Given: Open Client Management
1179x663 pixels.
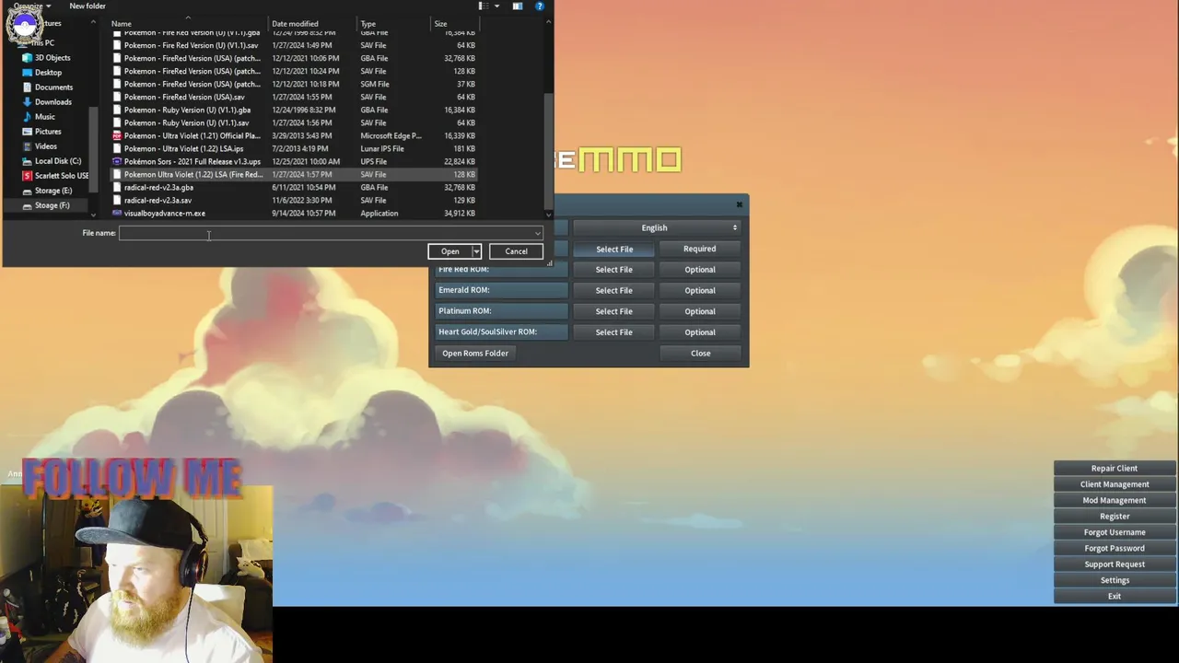Looking at the screenshot, I should (x=1115, y=484).
